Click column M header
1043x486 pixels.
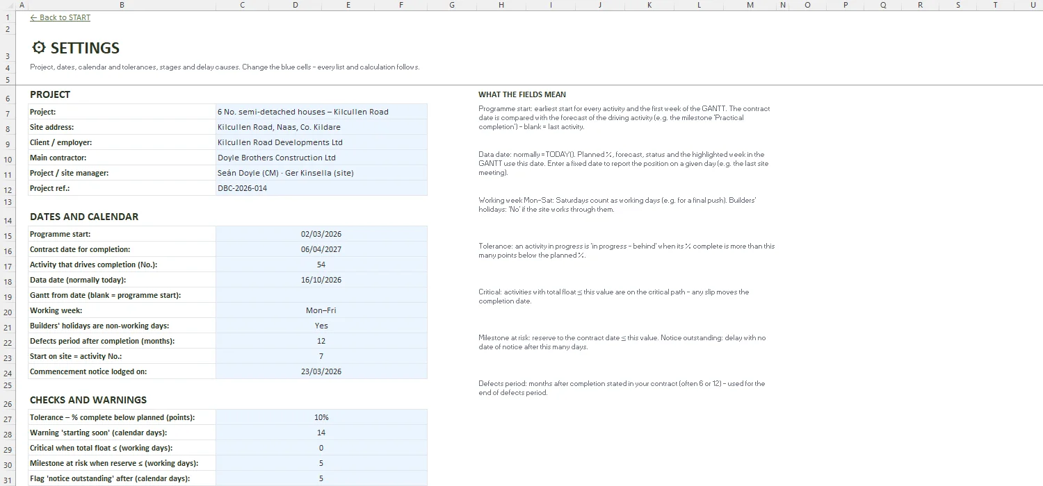tap(750, 5)
